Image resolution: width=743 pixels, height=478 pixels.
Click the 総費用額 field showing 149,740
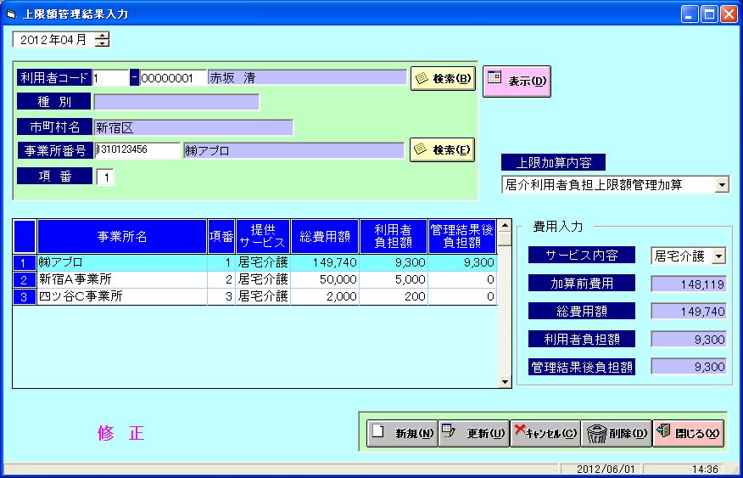pos(689,312)
